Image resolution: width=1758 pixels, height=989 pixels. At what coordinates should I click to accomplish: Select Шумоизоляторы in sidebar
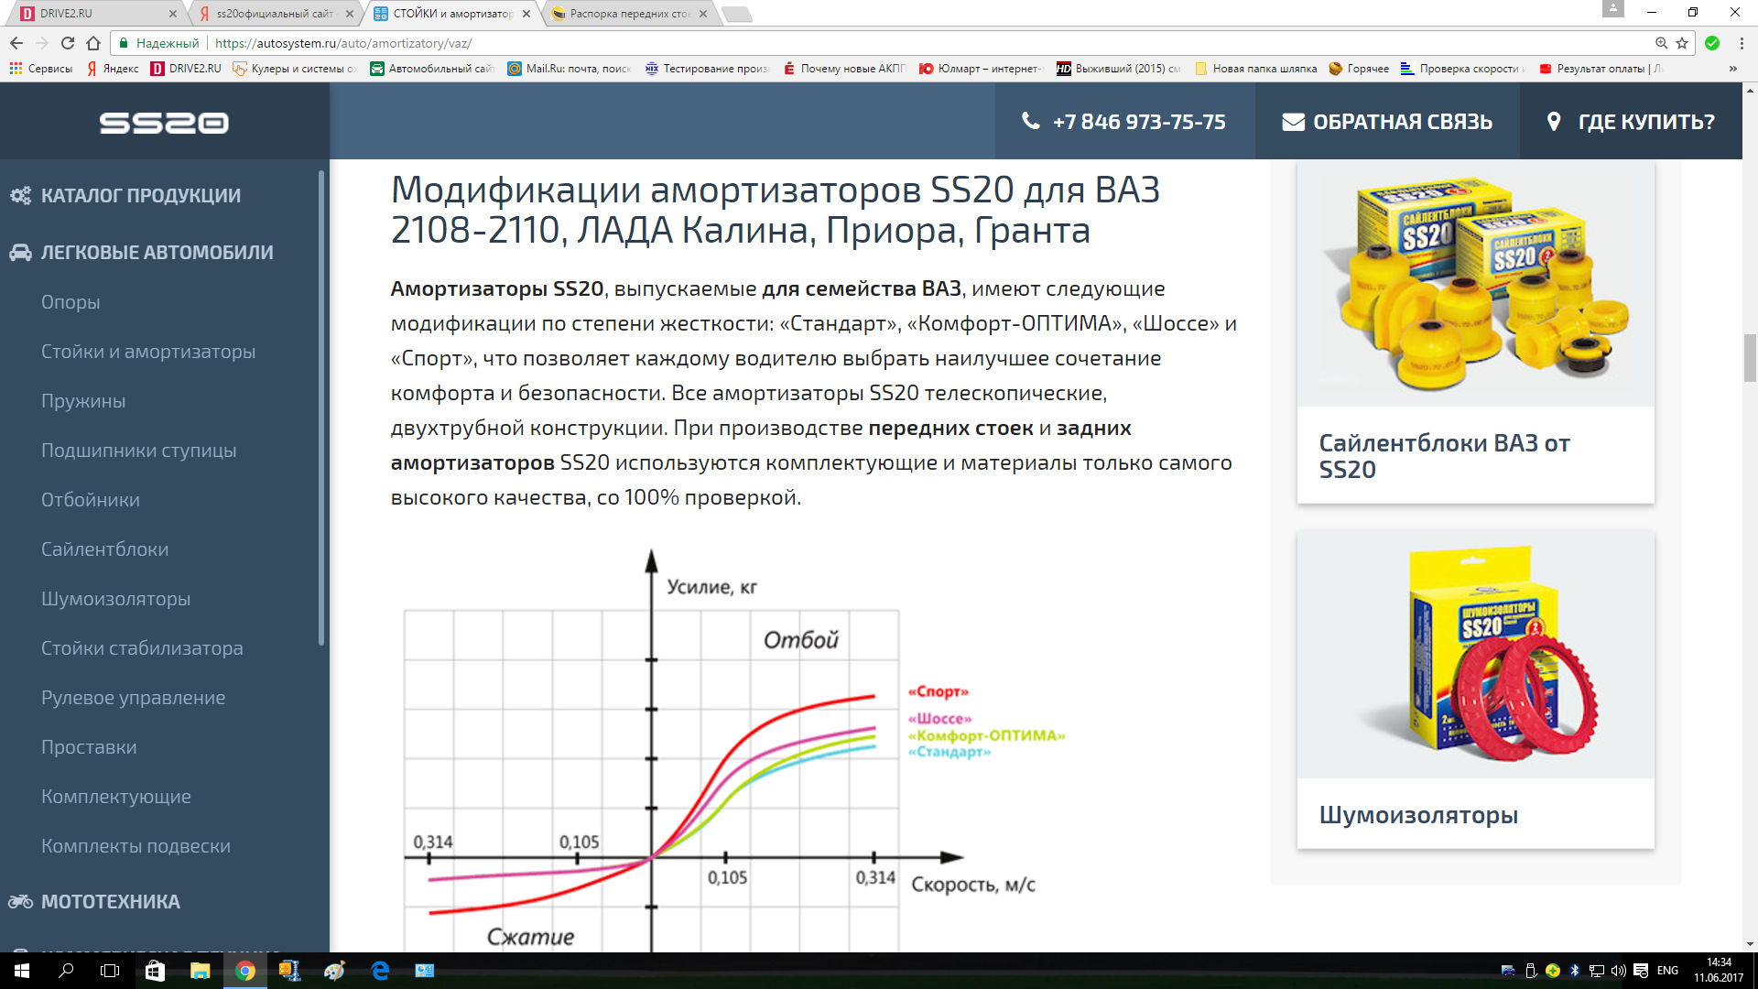[x=116, y=599]
